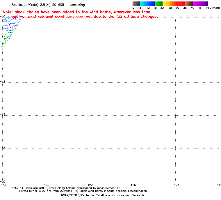Image resolution: width=221 pixels, height=200 pixels.
Task: Click the '10' label under the color bar
Action: pyautogui.click(x=148, y=8)
